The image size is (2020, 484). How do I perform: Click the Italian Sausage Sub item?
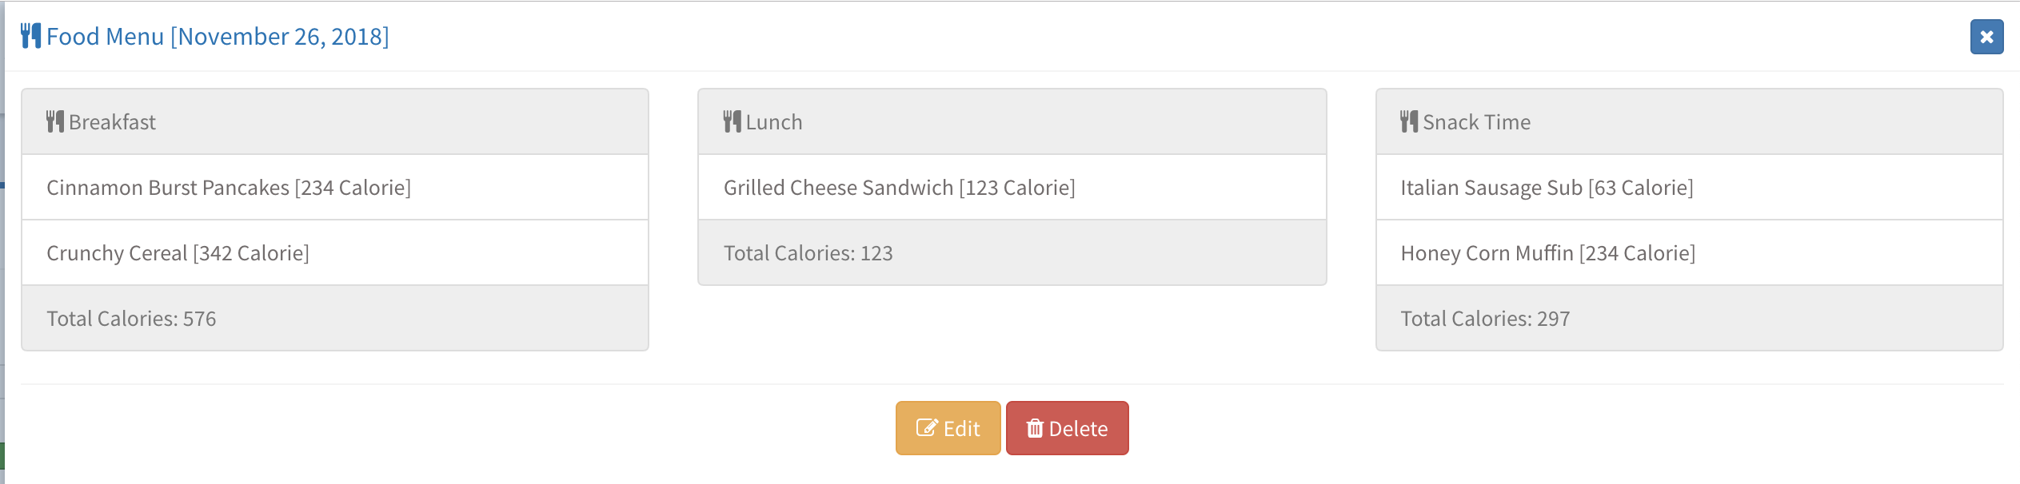1547,188
